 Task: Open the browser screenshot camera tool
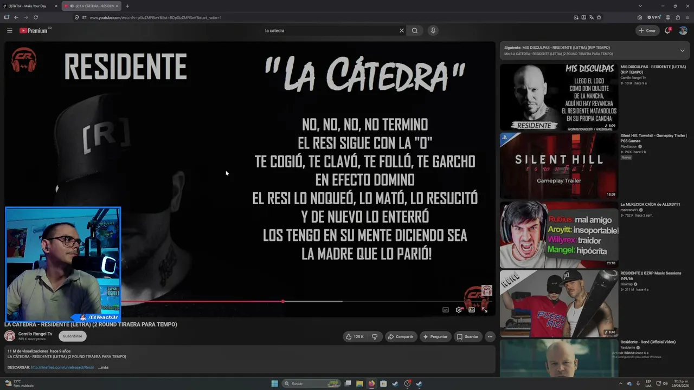(x=640, y=17)
